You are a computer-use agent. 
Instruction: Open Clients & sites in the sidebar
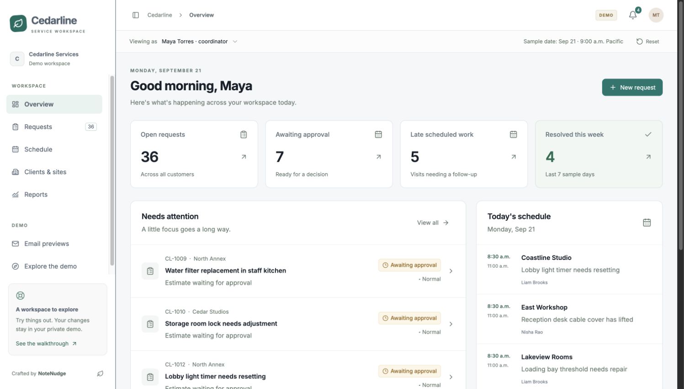54,172
